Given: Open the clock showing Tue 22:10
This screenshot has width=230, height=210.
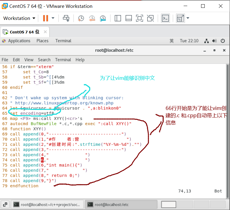Looking at the screenshot, I should (x=189, y=41).
